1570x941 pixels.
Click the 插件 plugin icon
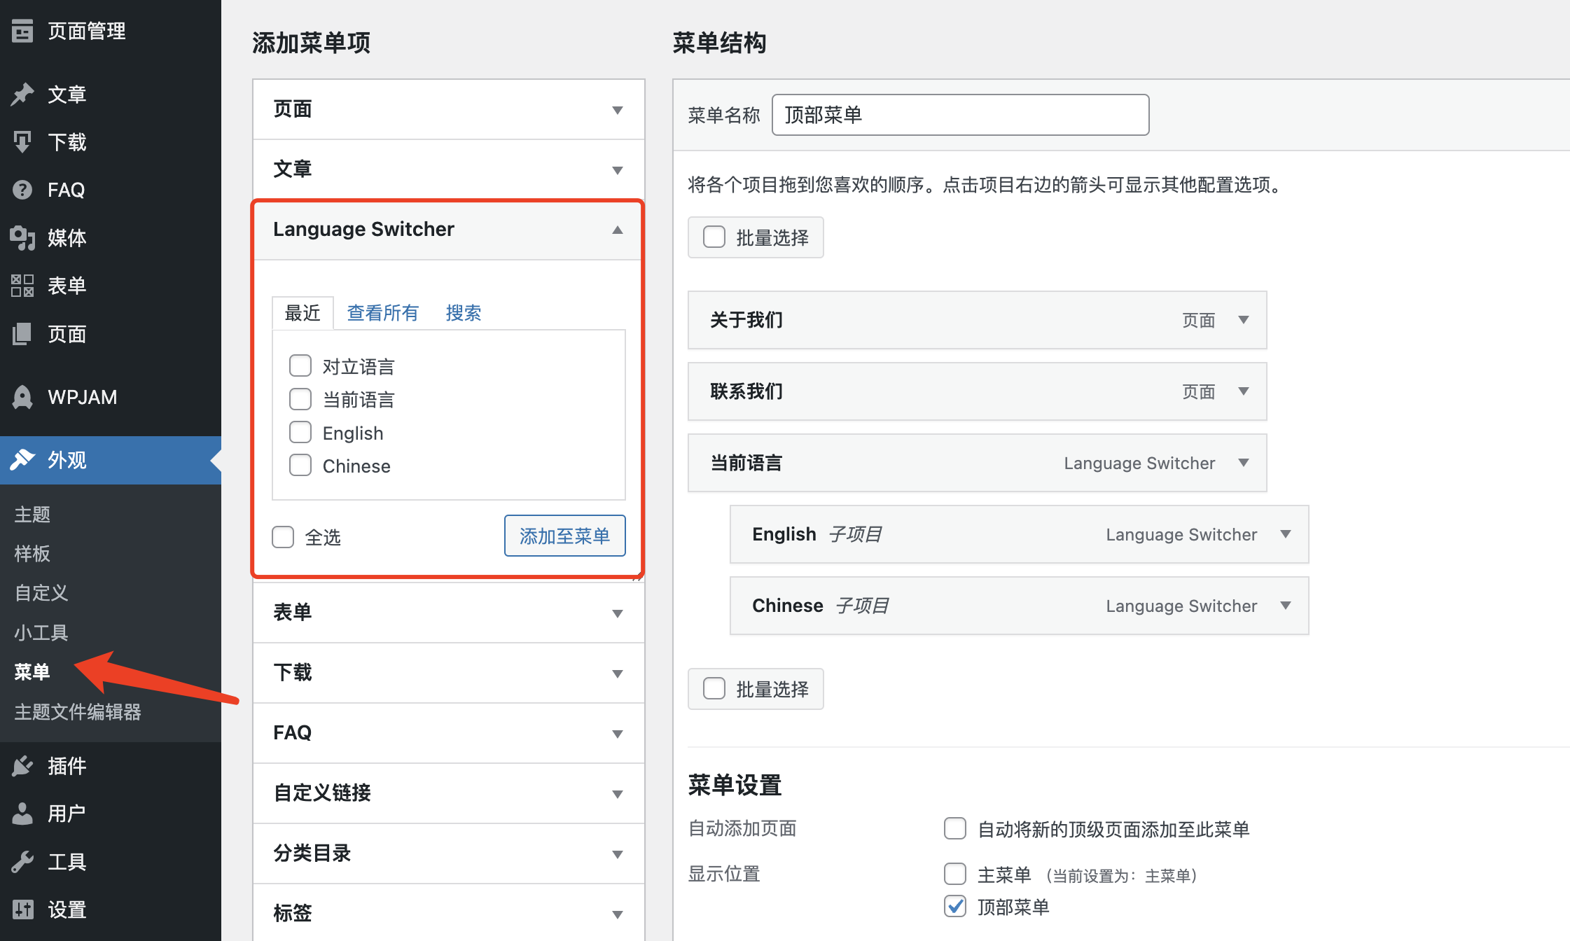[22, 766]
